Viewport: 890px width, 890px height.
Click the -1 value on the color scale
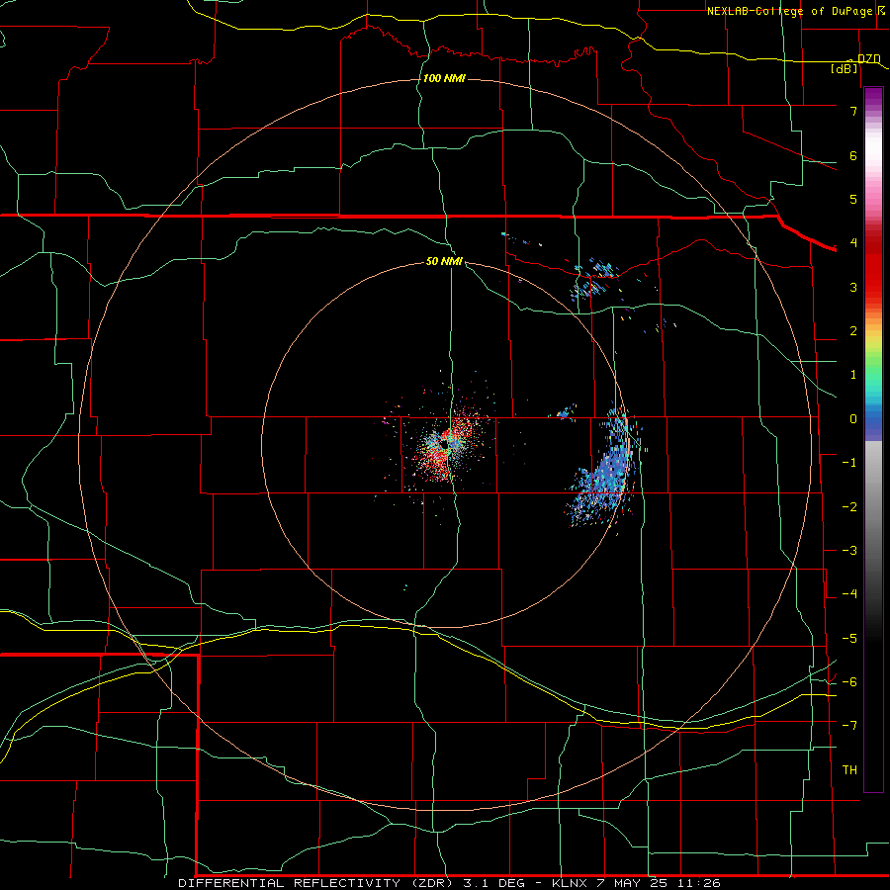coord(849,463)
